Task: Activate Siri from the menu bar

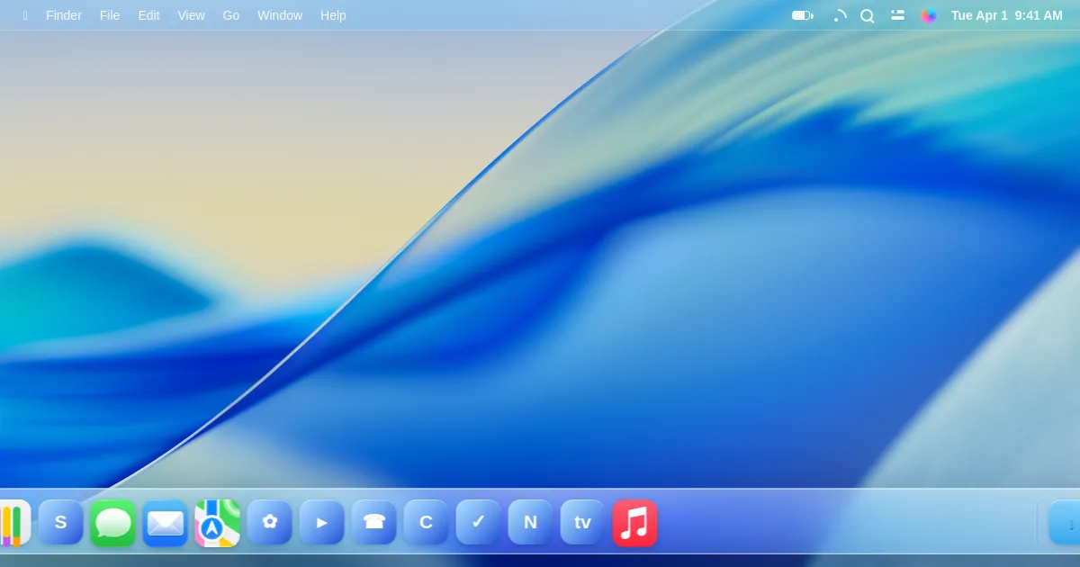Action: pos(928,15)
